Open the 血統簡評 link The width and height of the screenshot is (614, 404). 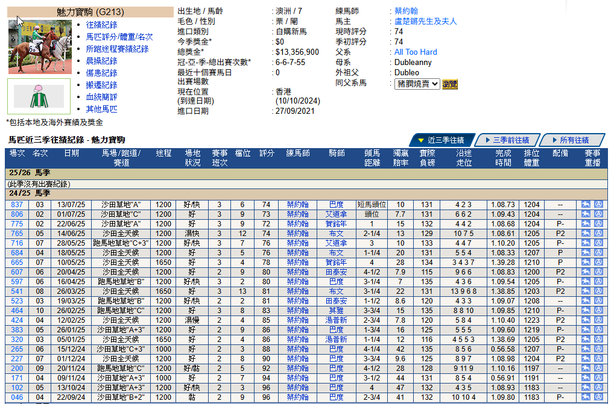point(101,97)
